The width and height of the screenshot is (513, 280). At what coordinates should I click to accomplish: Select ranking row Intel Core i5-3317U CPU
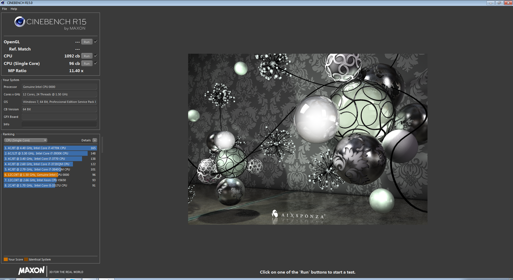(x=50, y=185)
